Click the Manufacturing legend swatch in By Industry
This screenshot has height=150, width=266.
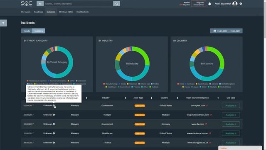click(104, 84)
